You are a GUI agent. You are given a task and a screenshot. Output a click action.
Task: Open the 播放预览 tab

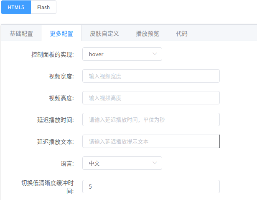(x=148, y=34)
